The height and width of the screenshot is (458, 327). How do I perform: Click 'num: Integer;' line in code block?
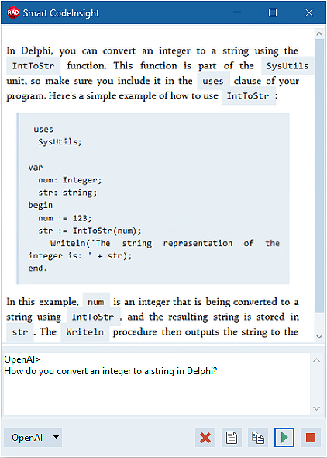click(x=70, y=180)
